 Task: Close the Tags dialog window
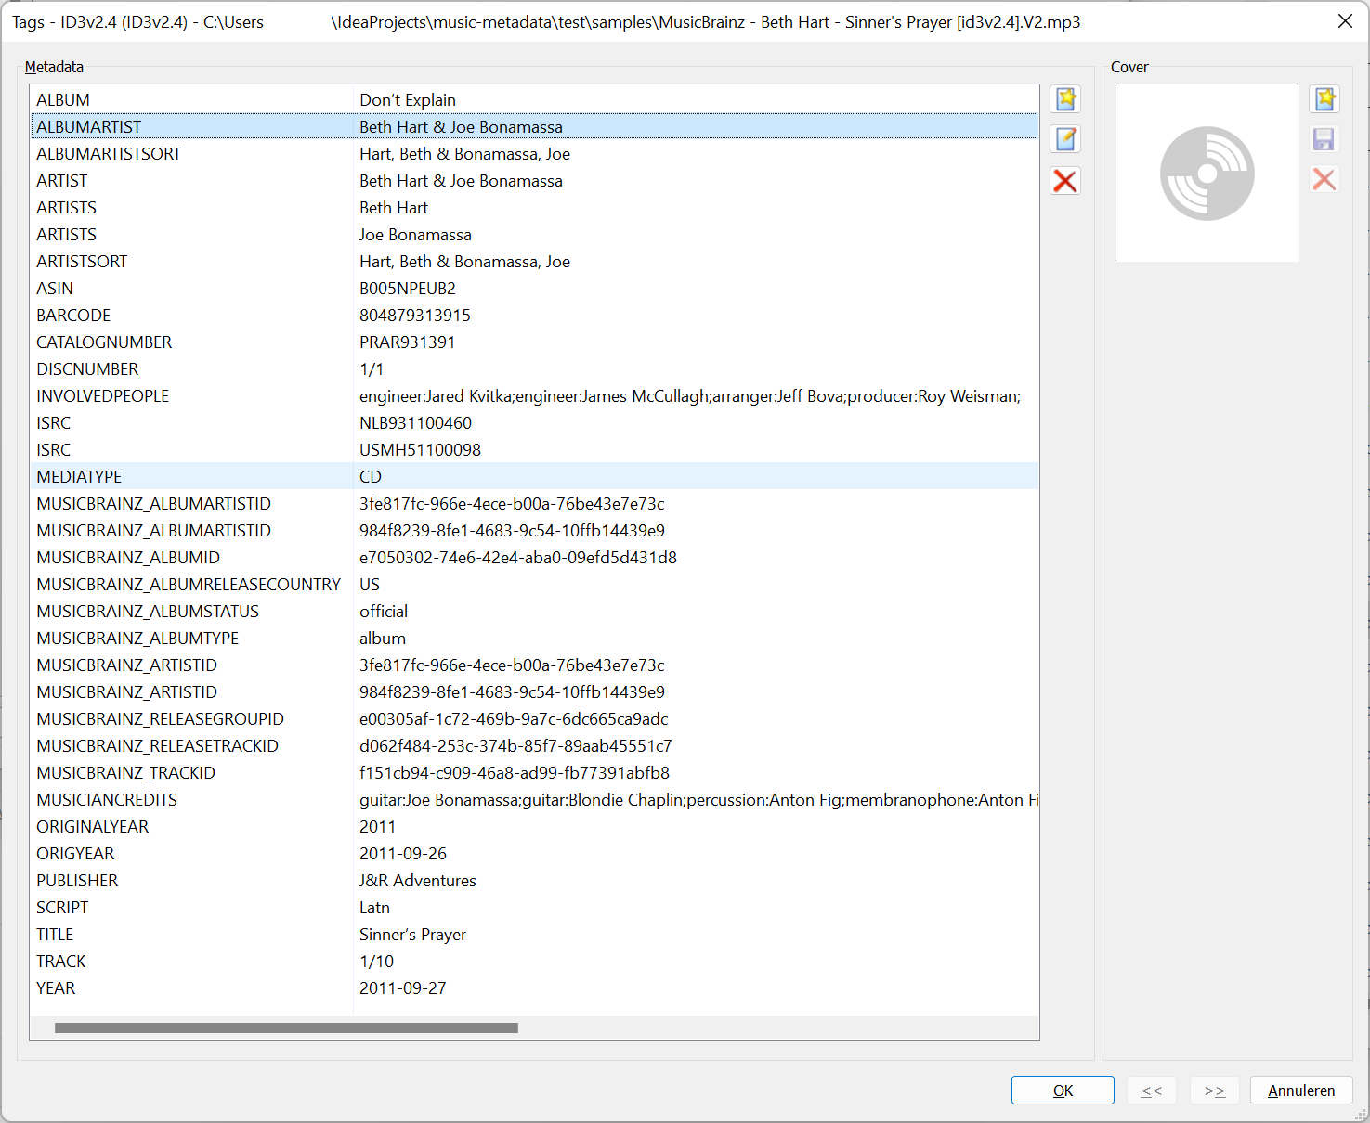(x=1345, y=20)
